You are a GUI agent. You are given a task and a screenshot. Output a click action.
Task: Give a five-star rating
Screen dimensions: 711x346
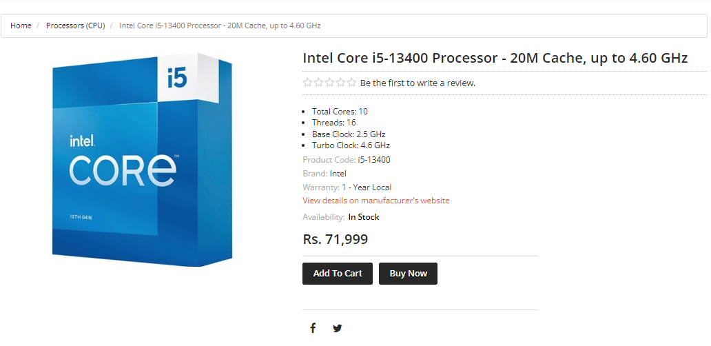[352, 83]
